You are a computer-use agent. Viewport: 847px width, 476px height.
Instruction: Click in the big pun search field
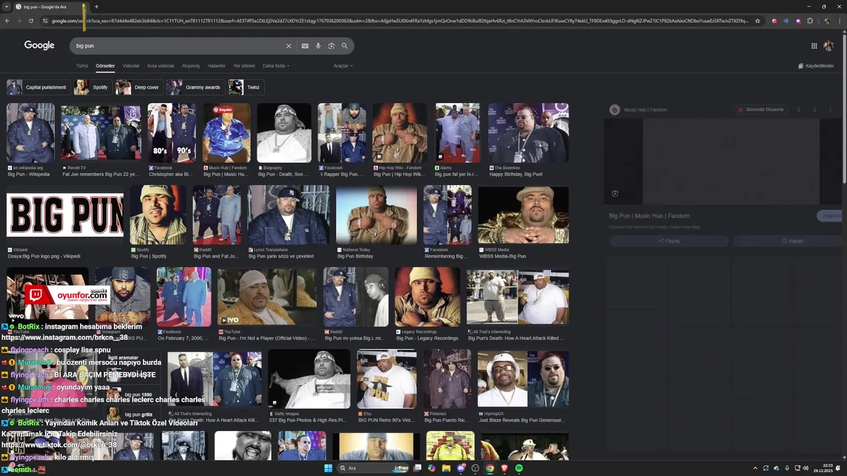tap(179, 46)
